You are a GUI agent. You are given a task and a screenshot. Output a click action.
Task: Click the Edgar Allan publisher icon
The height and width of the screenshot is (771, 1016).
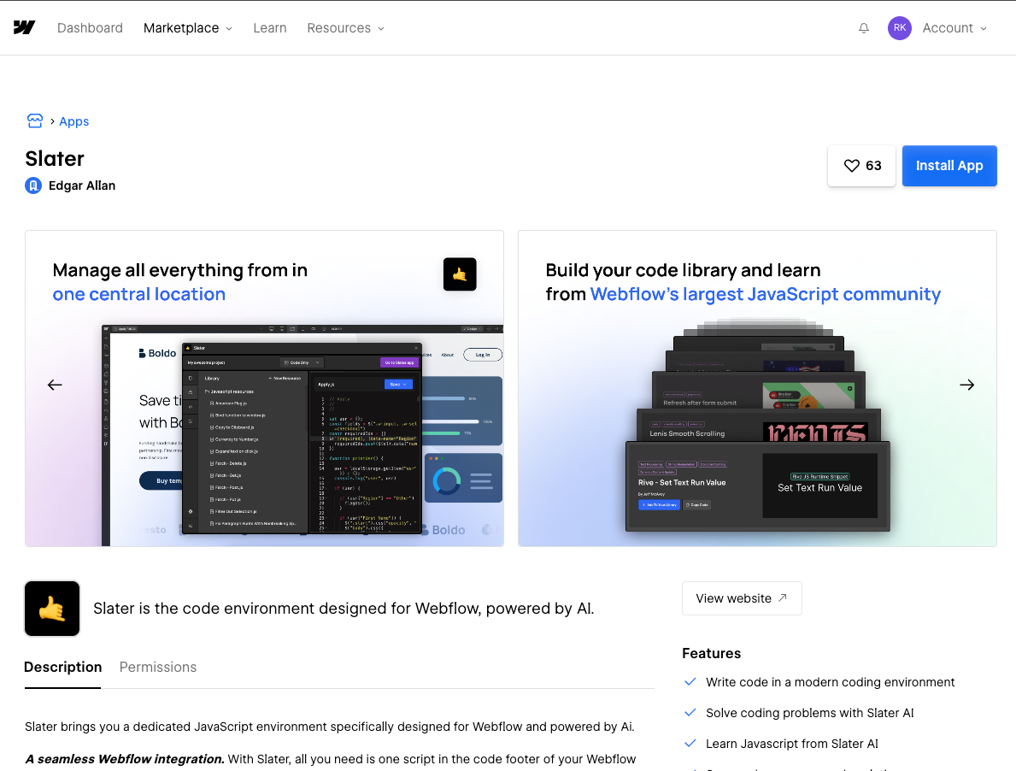tap(33, 185)
